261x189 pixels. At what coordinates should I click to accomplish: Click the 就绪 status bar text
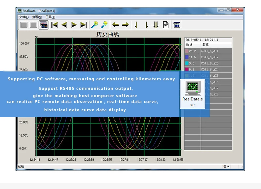coord(21,167)
